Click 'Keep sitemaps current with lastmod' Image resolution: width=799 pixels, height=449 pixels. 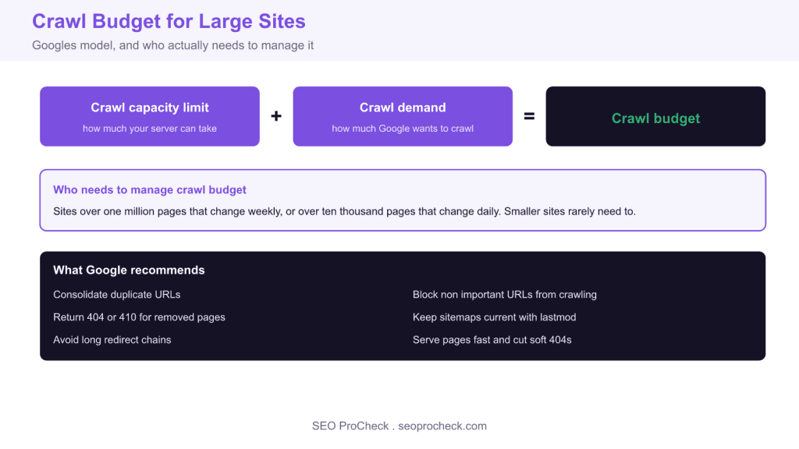[x=494, y=317]
